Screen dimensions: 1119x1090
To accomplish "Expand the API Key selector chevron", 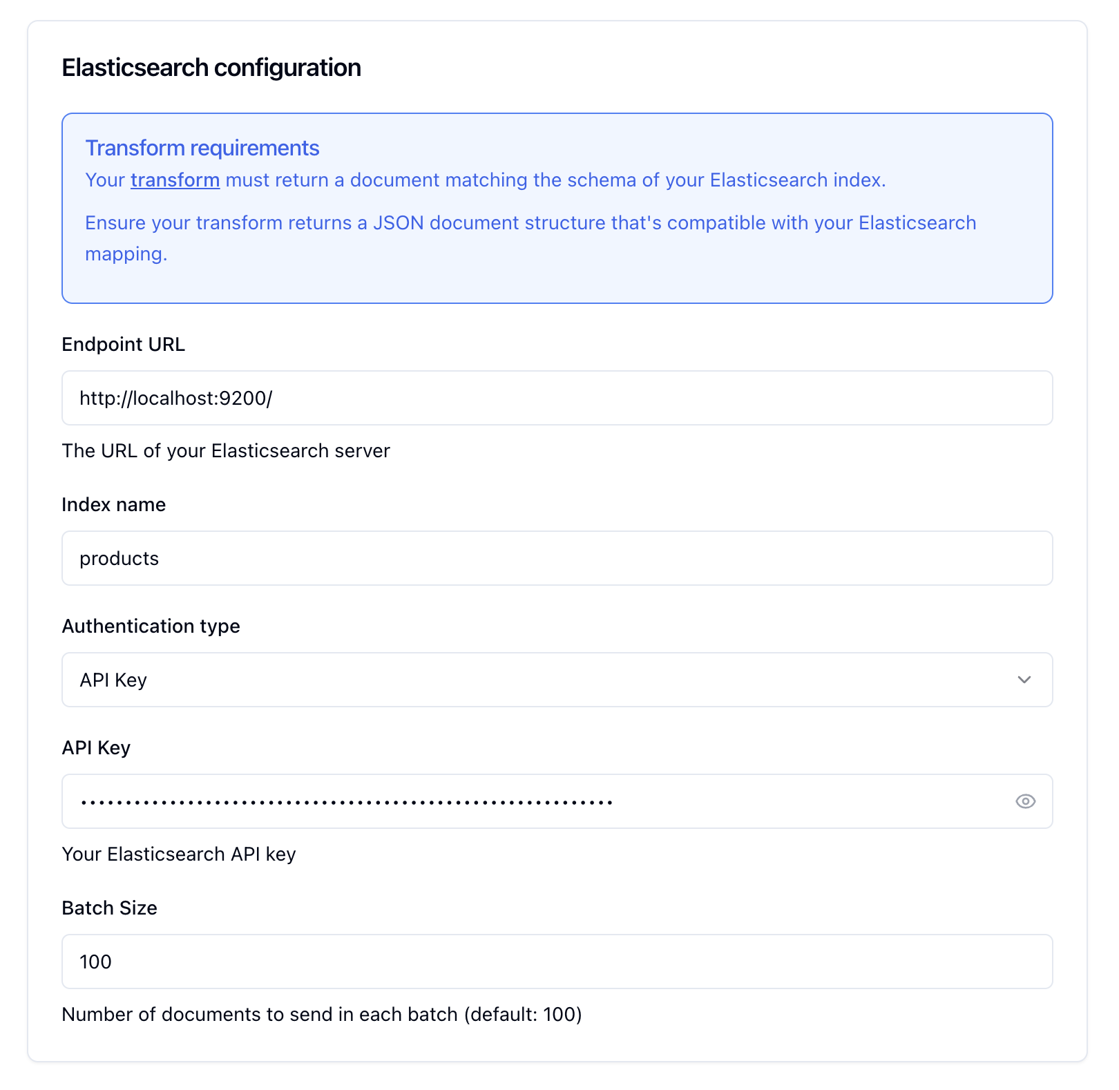I will click(1024, 680).
